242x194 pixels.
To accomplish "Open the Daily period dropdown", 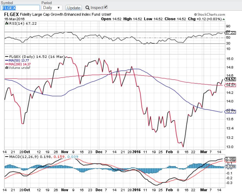I will pyautogui.click(x=52, y=8).
